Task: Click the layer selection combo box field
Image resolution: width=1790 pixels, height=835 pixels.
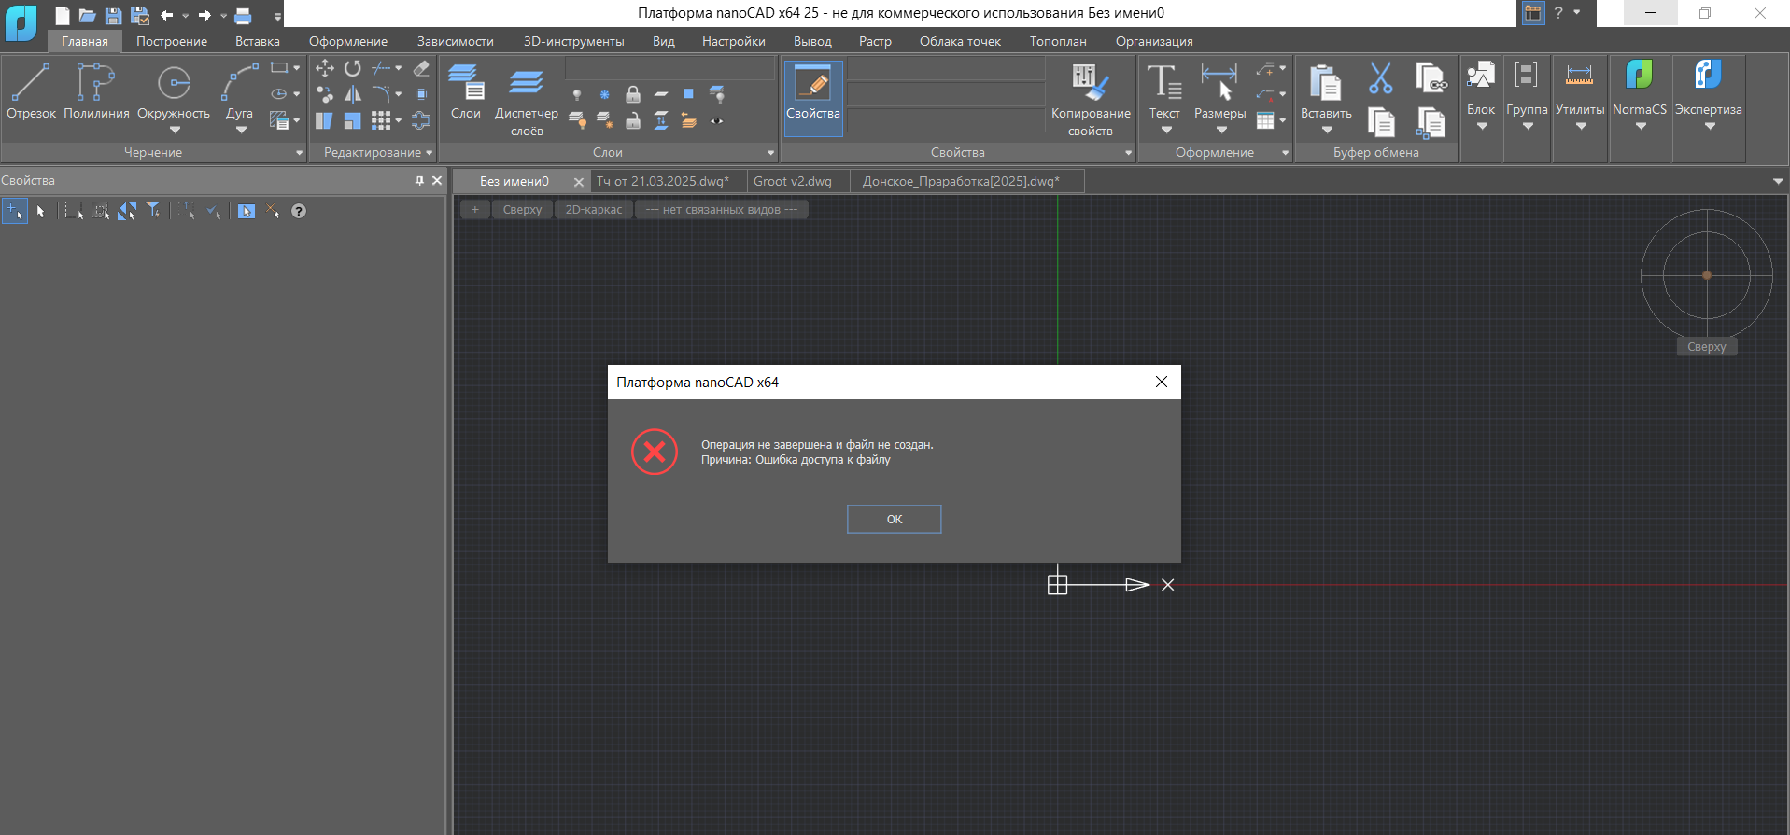Action: (670, 69)
